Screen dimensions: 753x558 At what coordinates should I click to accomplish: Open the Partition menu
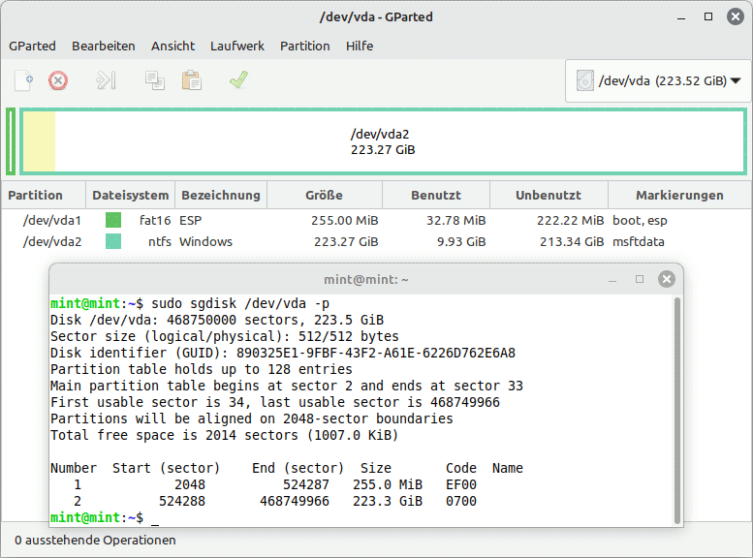(305, 46)
